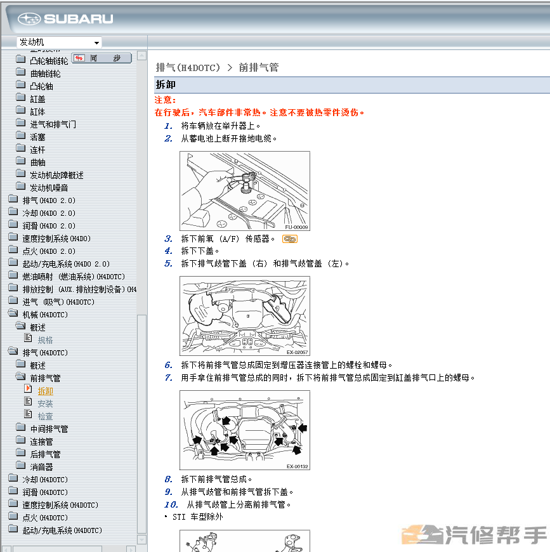The width and height of the screenshot is (550, 552).
Task: Click the battery cable illustration FU-00009
Action: point(245,191)
